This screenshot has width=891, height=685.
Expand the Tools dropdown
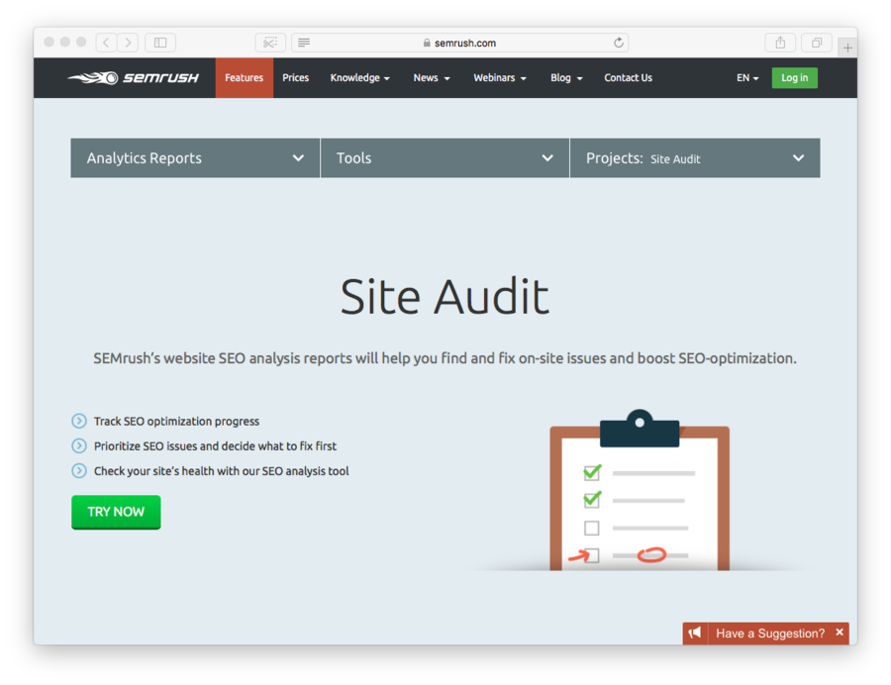click(x=445, y=158)
